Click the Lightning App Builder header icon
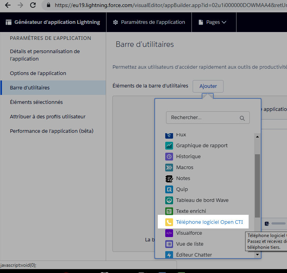287x273 pixels. [x=9, y=22]
